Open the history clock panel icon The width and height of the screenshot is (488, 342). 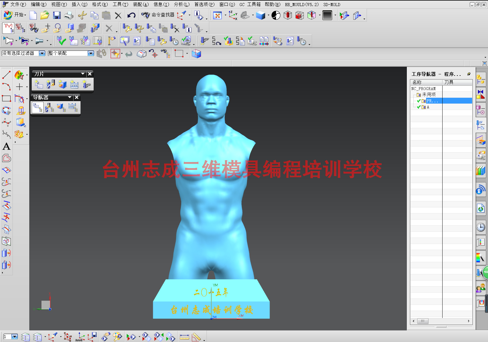click(x=481, y=227)
